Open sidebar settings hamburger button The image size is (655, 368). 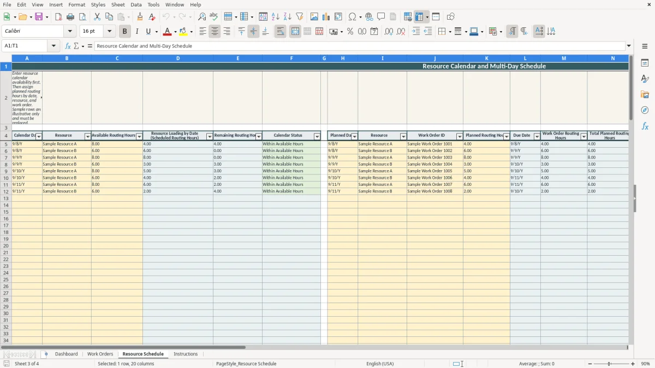pos(645,46)
